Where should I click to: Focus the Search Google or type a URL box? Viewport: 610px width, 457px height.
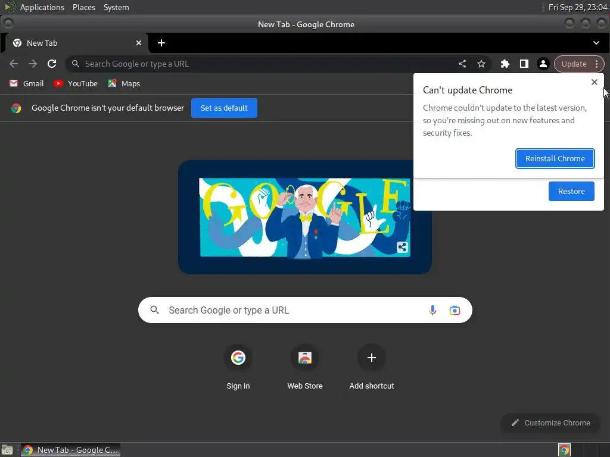coord(305,310)
